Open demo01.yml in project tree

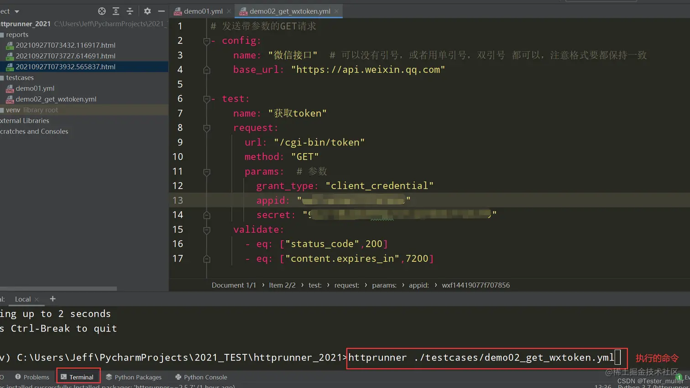point(35,88)
